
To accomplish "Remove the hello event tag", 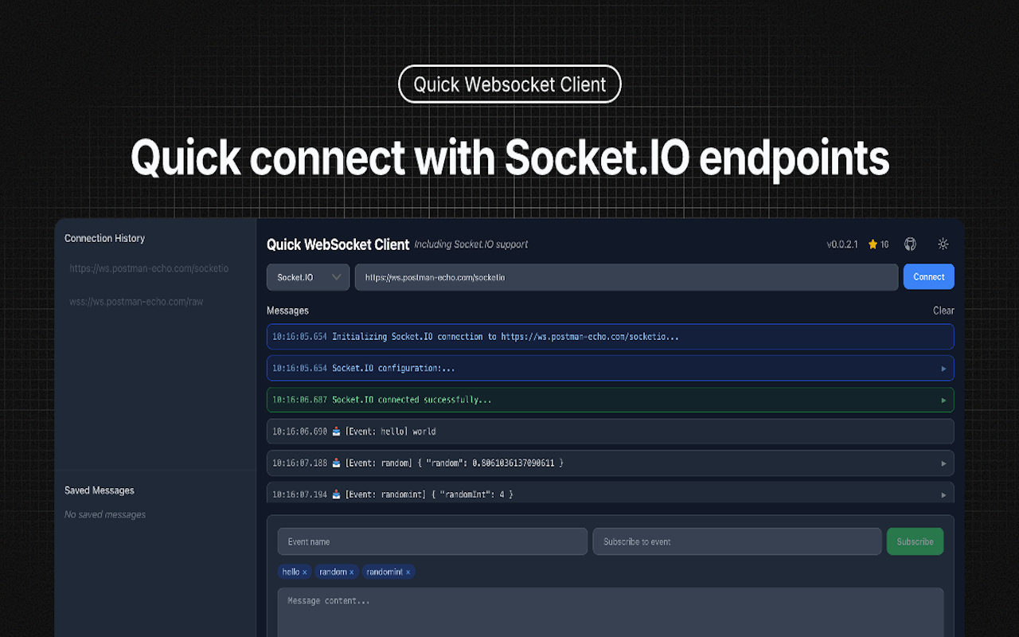I will (x=304, y=573).
